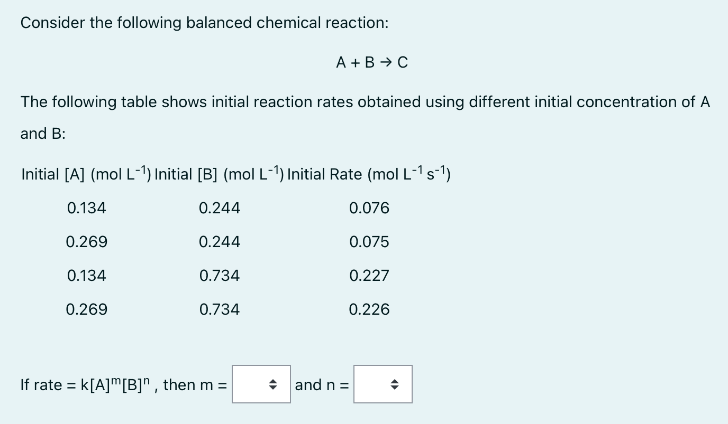Click the column header Initial [A]
Image resolution: width=728 pixels, height=424 pixels.
pos(85,174)
